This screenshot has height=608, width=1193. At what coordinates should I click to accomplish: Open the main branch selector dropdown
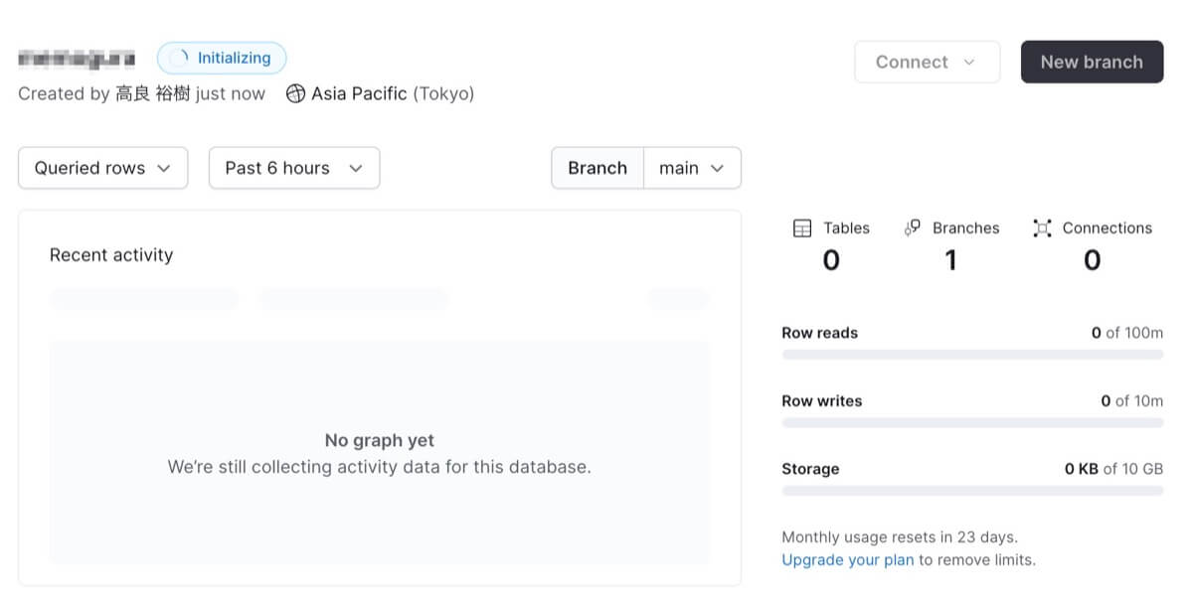(692, 168)
